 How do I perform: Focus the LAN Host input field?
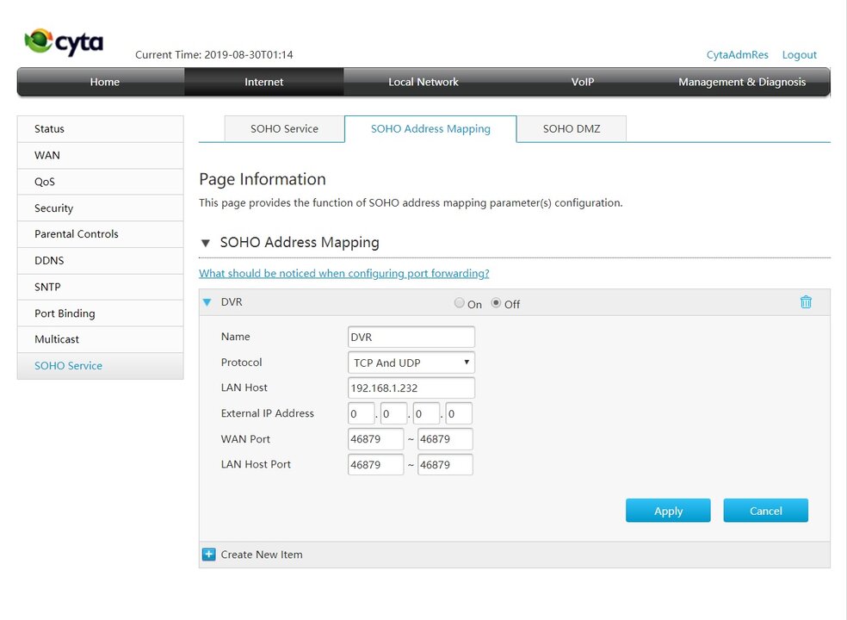click(411, 388)
